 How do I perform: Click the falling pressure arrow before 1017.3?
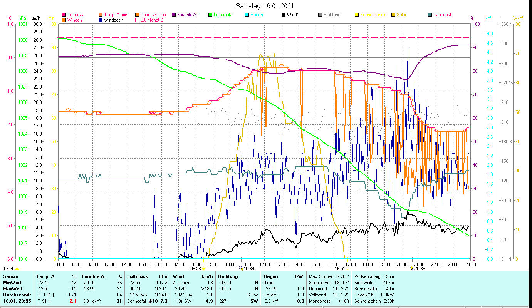coord(150,301)
